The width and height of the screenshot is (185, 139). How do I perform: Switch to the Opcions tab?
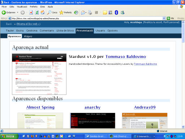[112, 31]
